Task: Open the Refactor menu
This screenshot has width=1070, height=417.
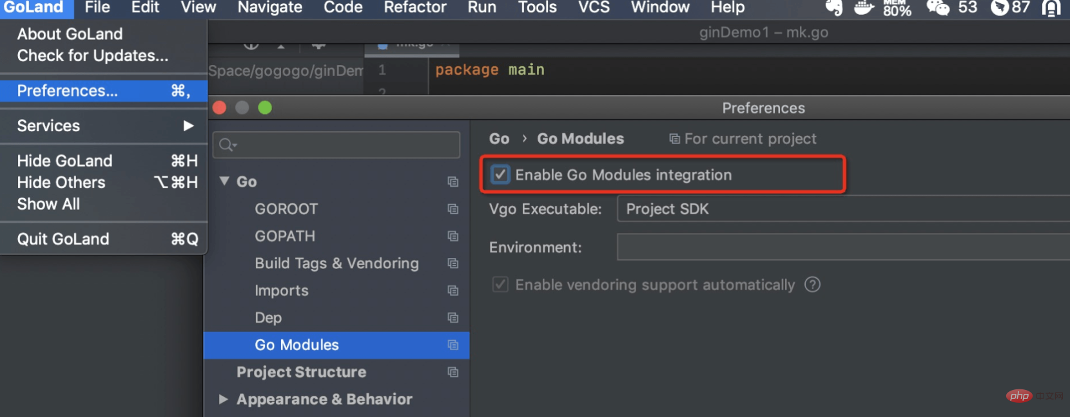Action: [x=415, y=8]
